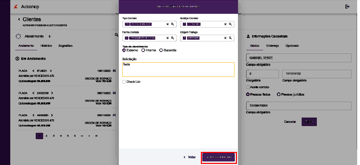The height and width of the screenshot is (165, 360).
Task: Click field containing 0 beside phone
Action: [262, 74]
